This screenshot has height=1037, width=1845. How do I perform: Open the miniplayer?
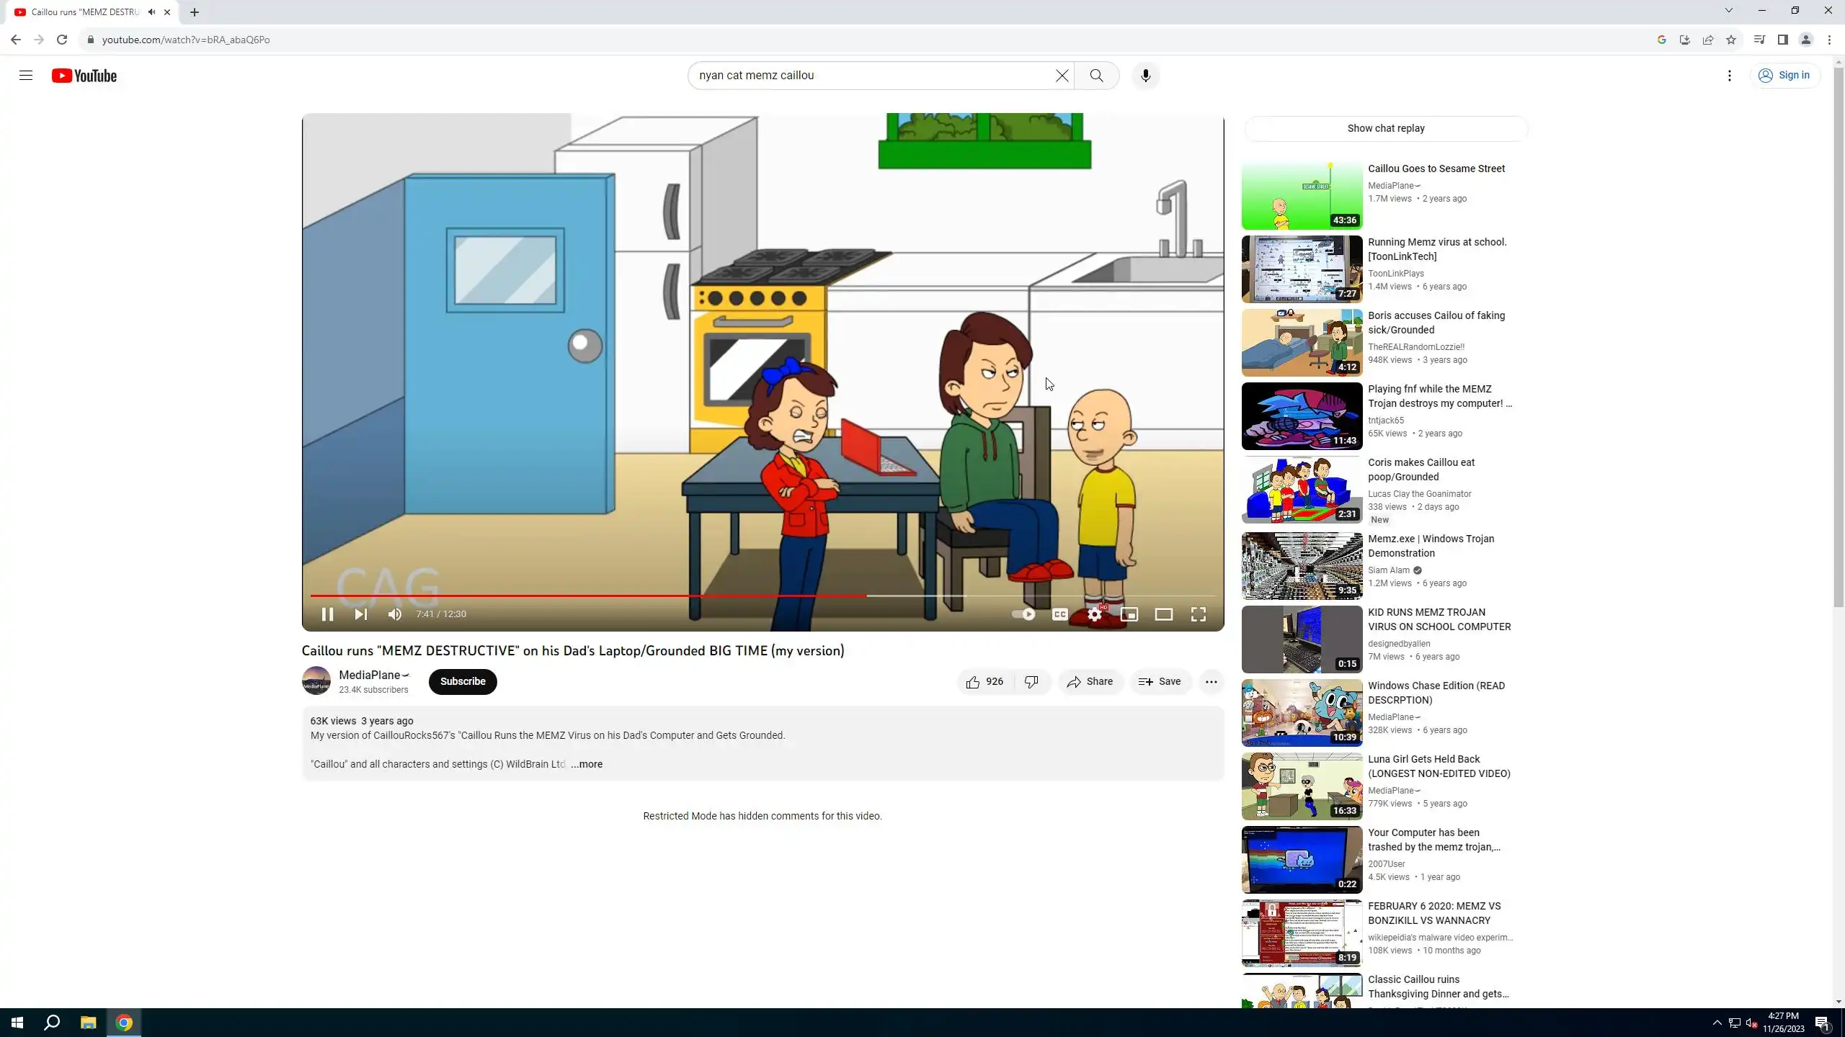pyautogui.click(x=1129, y=614)
